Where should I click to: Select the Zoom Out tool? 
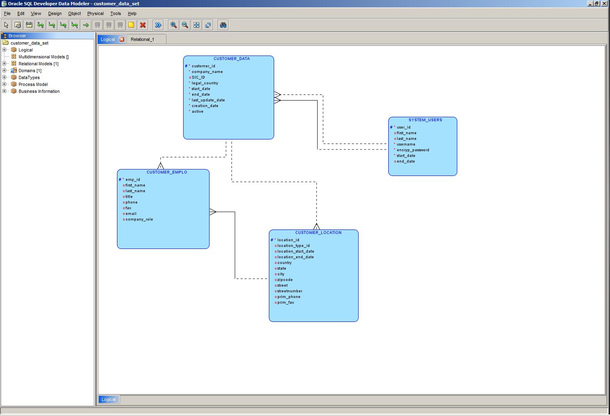click(184, 25)
